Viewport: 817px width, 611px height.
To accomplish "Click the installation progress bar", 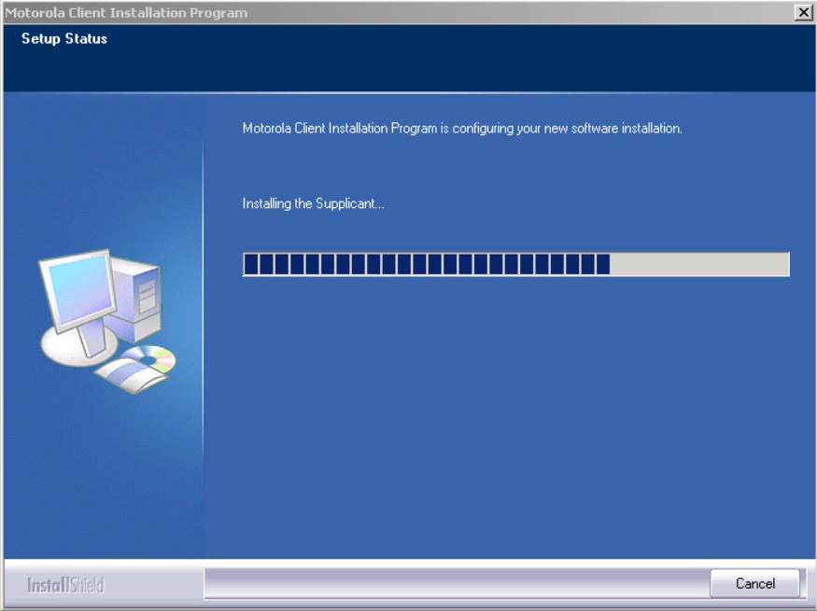I will pyautogui.click(x=515, y=264).
